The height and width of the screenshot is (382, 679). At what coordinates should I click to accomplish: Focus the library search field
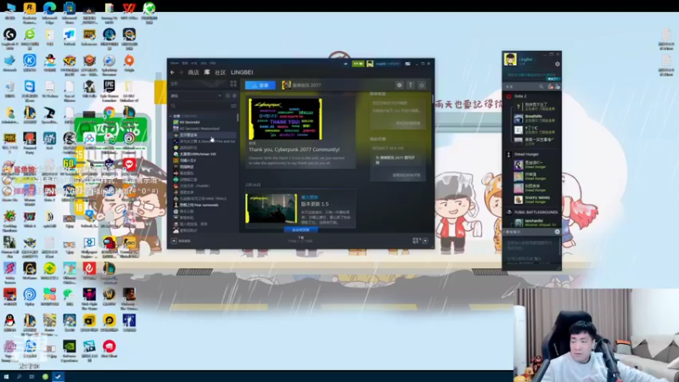[199, 105]
